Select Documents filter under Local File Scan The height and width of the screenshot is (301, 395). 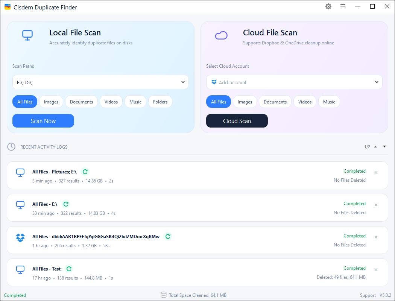point(81,102)
